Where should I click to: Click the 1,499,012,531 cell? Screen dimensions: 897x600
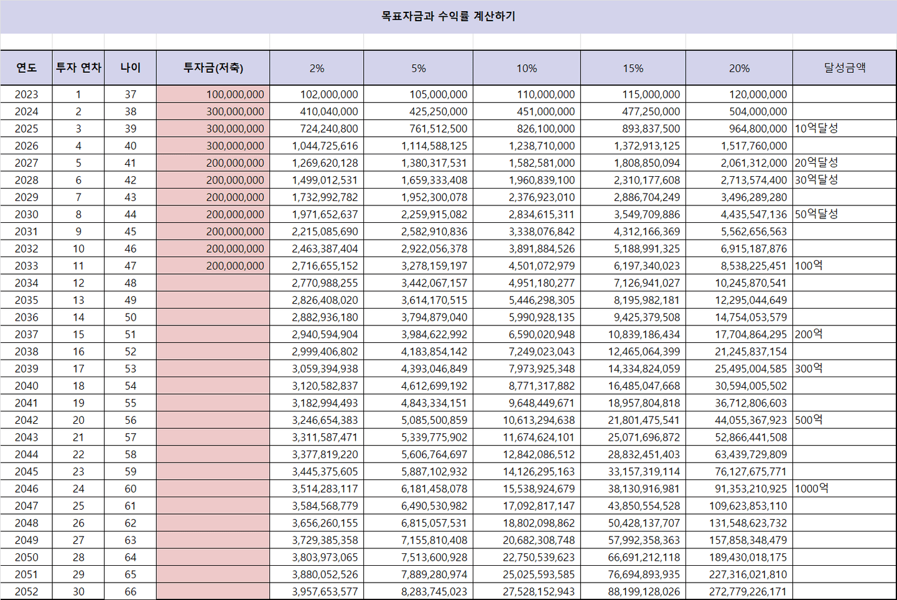coord(317,180)
